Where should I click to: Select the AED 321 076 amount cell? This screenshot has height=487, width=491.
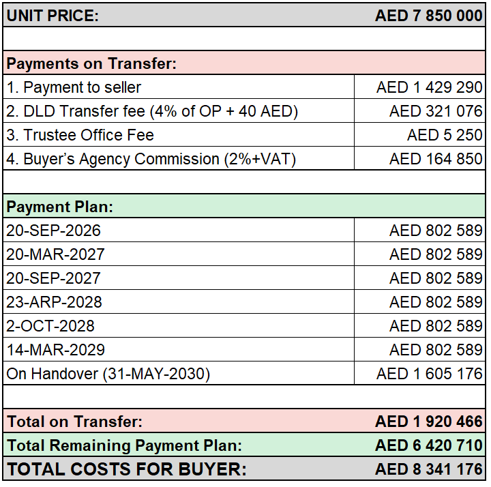pos(420,111)
